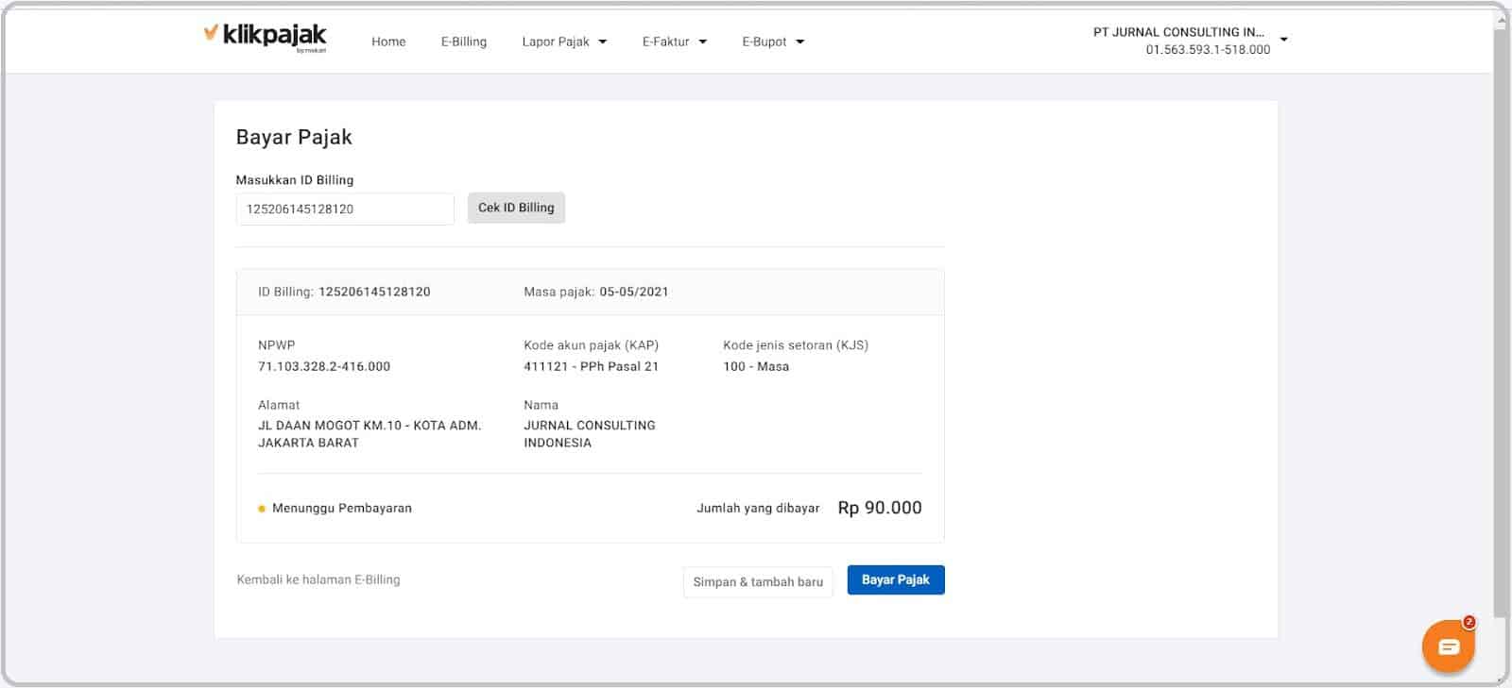Click the amount Rp 90.000
1512x688 pixels.
coord(880,508)
